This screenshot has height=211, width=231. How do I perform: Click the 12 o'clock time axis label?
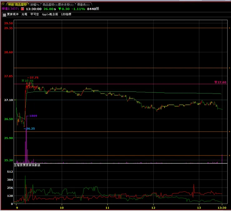click(x=153, y=208)
